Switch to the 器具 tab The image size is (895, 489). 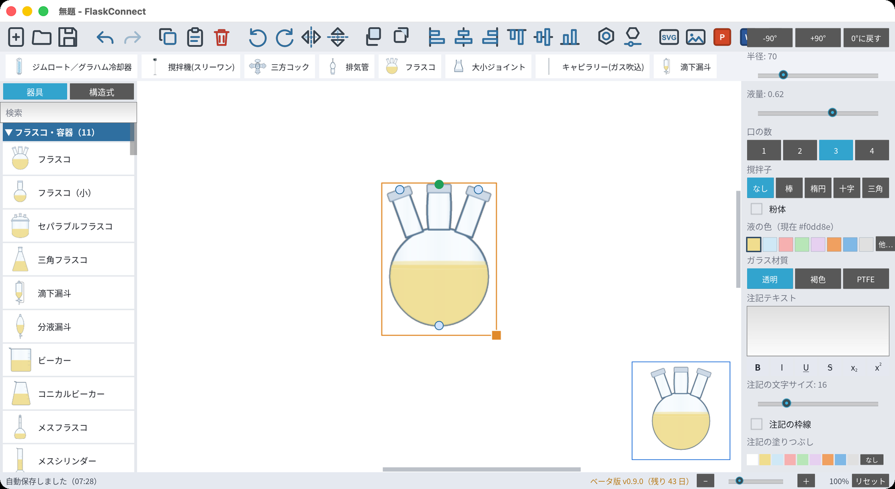click(35, 92)
